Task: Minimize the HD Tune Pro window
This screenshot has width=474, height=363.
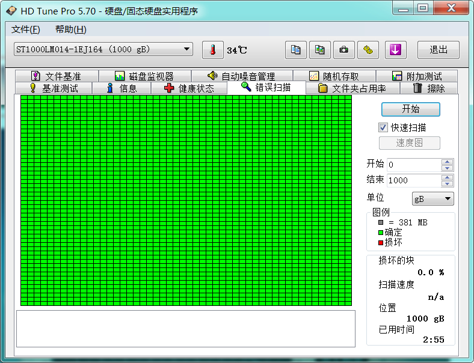Action: [x=403, y=8]
